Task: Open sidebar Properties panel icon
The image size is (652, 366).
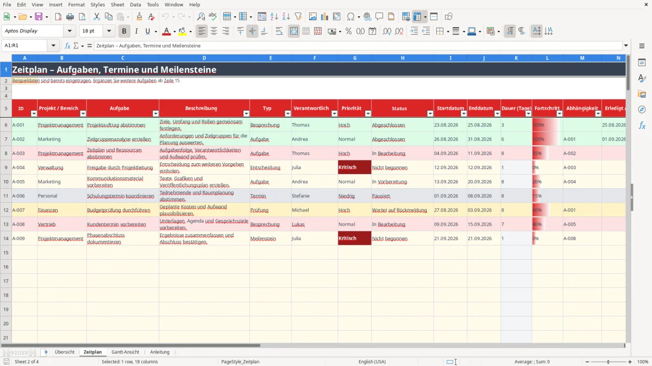Action: tap(642, 63)
